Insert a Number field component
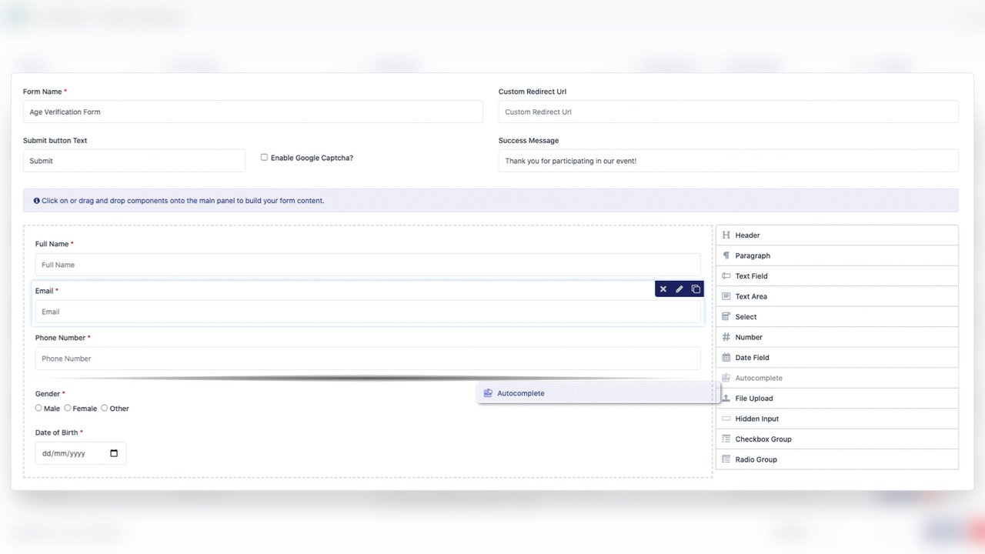985x554 pixels. 836,336
